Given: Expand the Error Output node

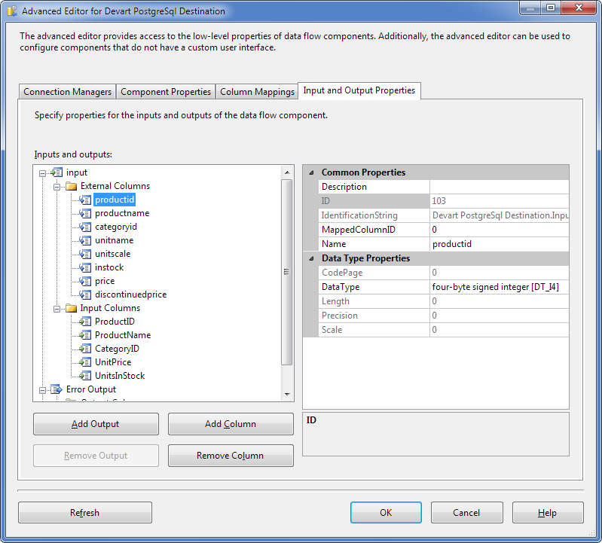Looking at the screenshot, I should tap(43, 390).
